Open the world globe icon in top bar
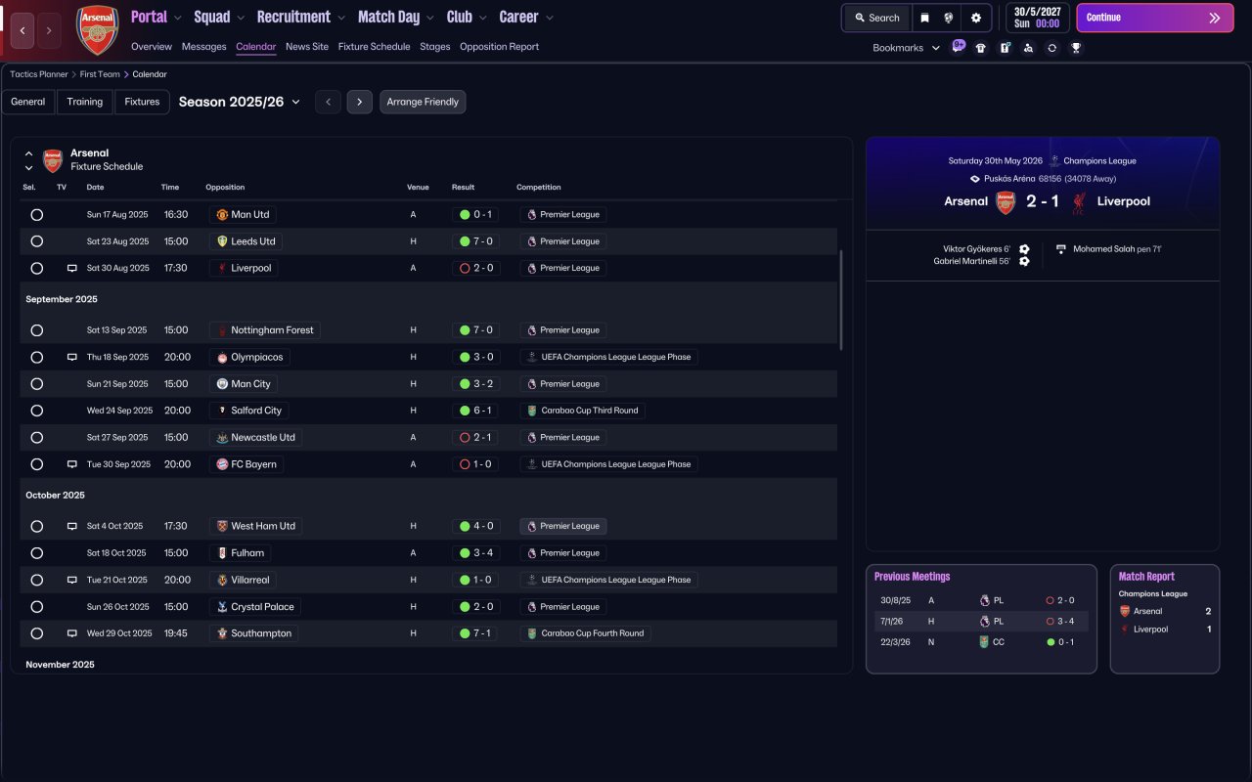The height and width of the screenshot is (782, 1252). coord(949,18)
